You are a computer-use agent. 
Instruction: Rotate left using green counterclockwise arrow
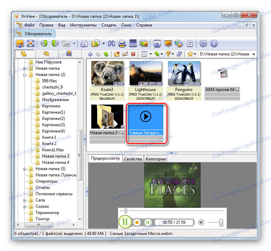(44, 44)
